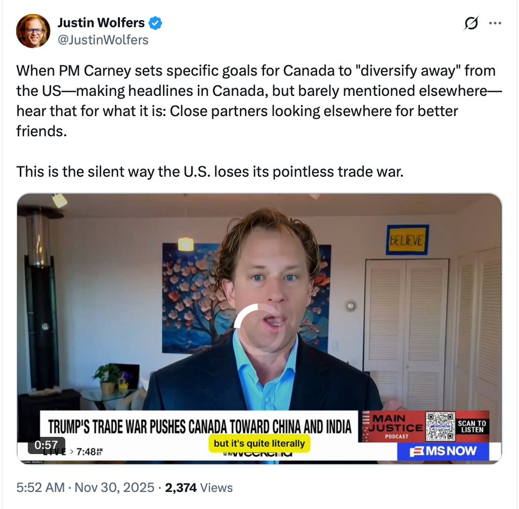Click the Justin Wolfers display name

click(x=101, y=23)
